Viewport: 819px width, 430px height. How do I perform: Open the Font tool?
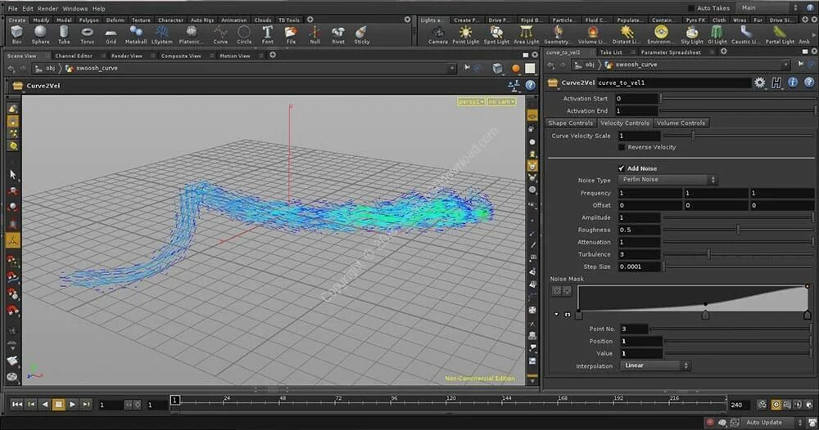tap(268, 35)
